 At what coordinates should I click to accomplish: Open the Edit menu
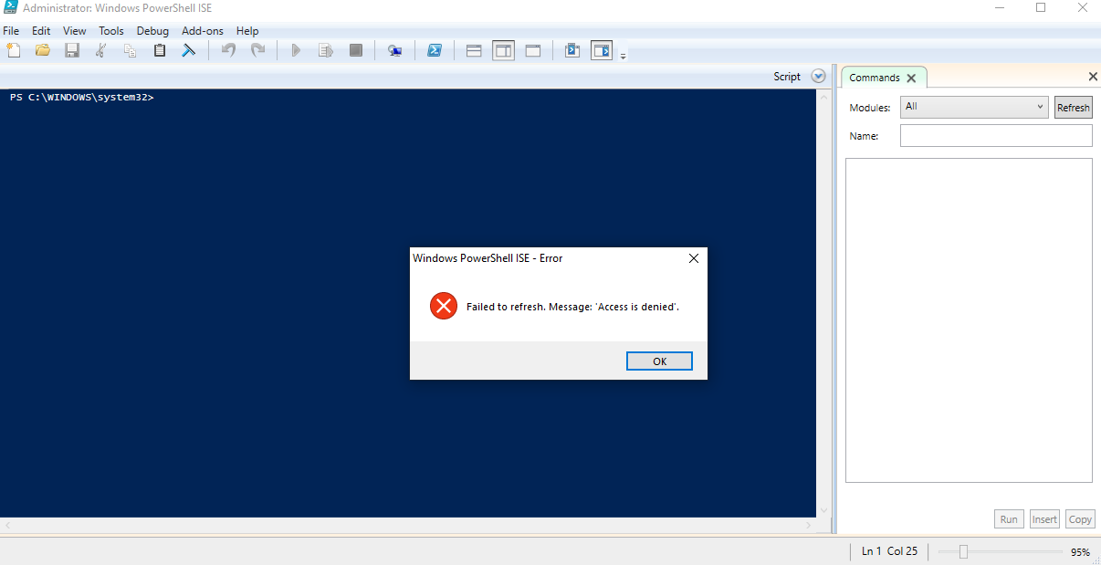coord(41,30)
